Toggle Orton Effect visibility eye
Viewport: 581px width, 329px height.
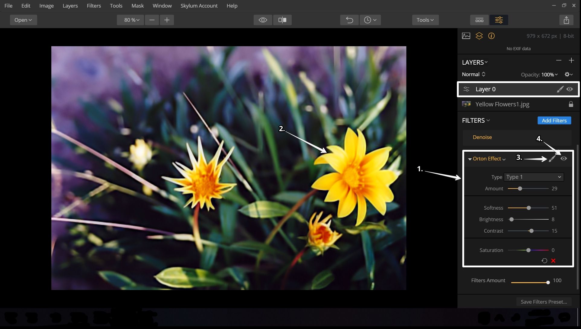point(563,159)
